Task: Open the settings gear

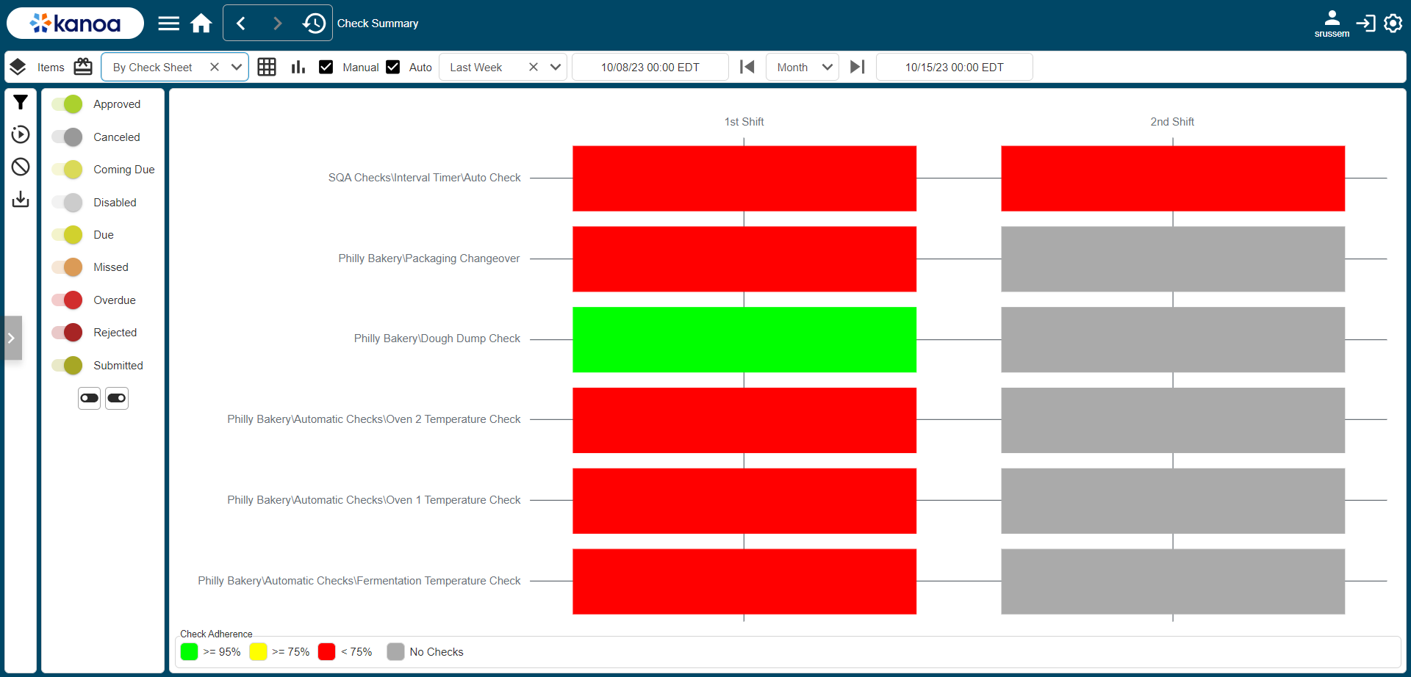Action: pyautogui.click(x=1393, y=23)
